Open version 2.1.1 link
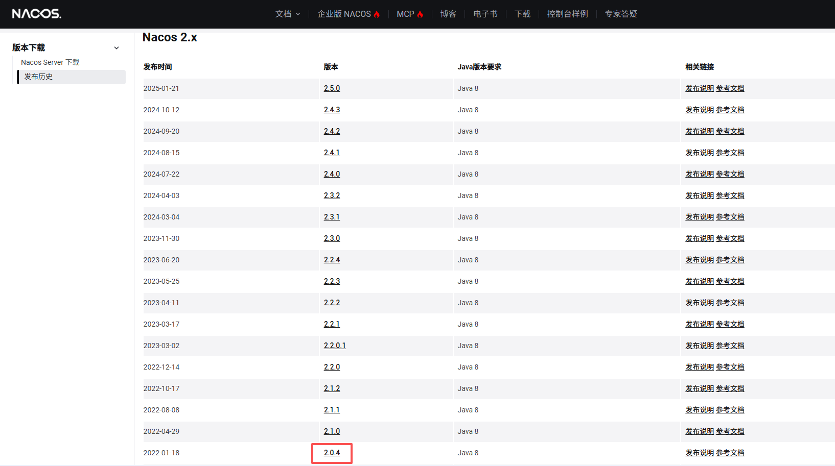 click(332, 410)
